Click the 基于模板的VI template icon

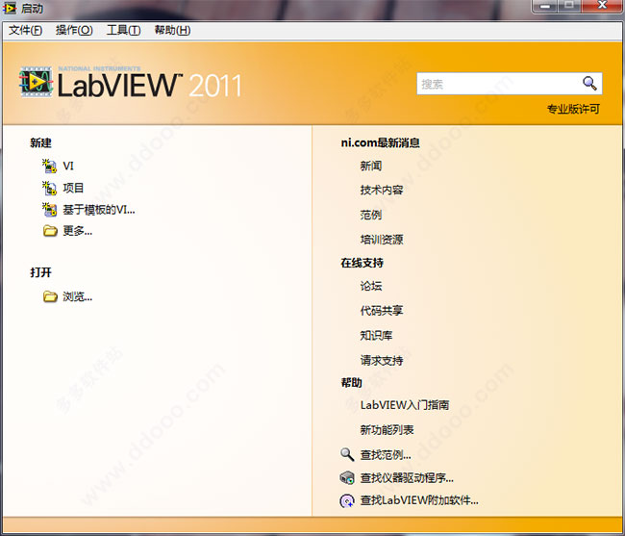[49, 210]
